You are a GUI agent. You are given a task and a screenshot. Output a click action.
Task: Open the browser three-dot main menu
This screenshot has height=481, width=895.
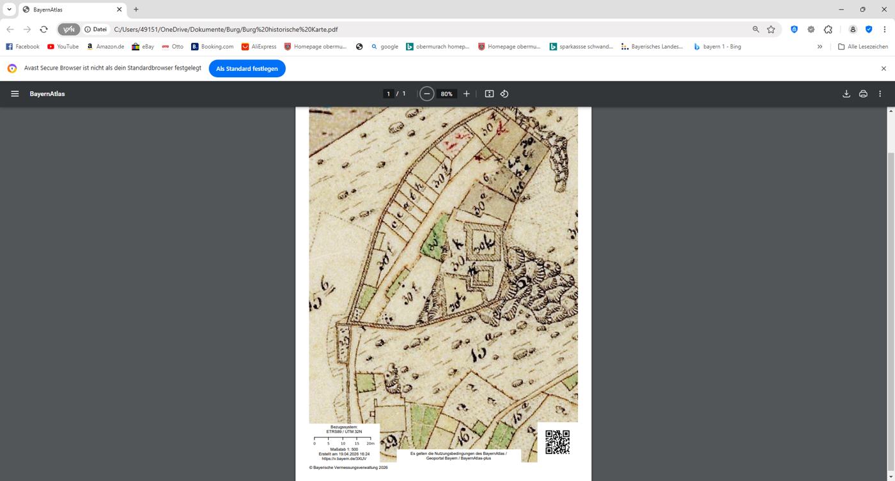(885, 29)
